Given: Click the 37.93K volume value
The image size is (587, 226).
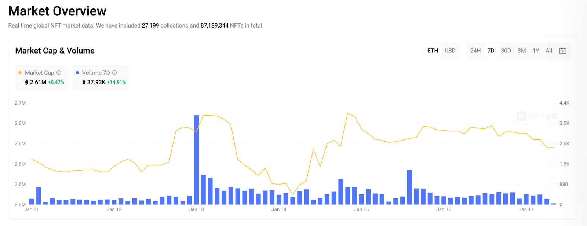Looking at the screenshot, I should click(96, 82).
